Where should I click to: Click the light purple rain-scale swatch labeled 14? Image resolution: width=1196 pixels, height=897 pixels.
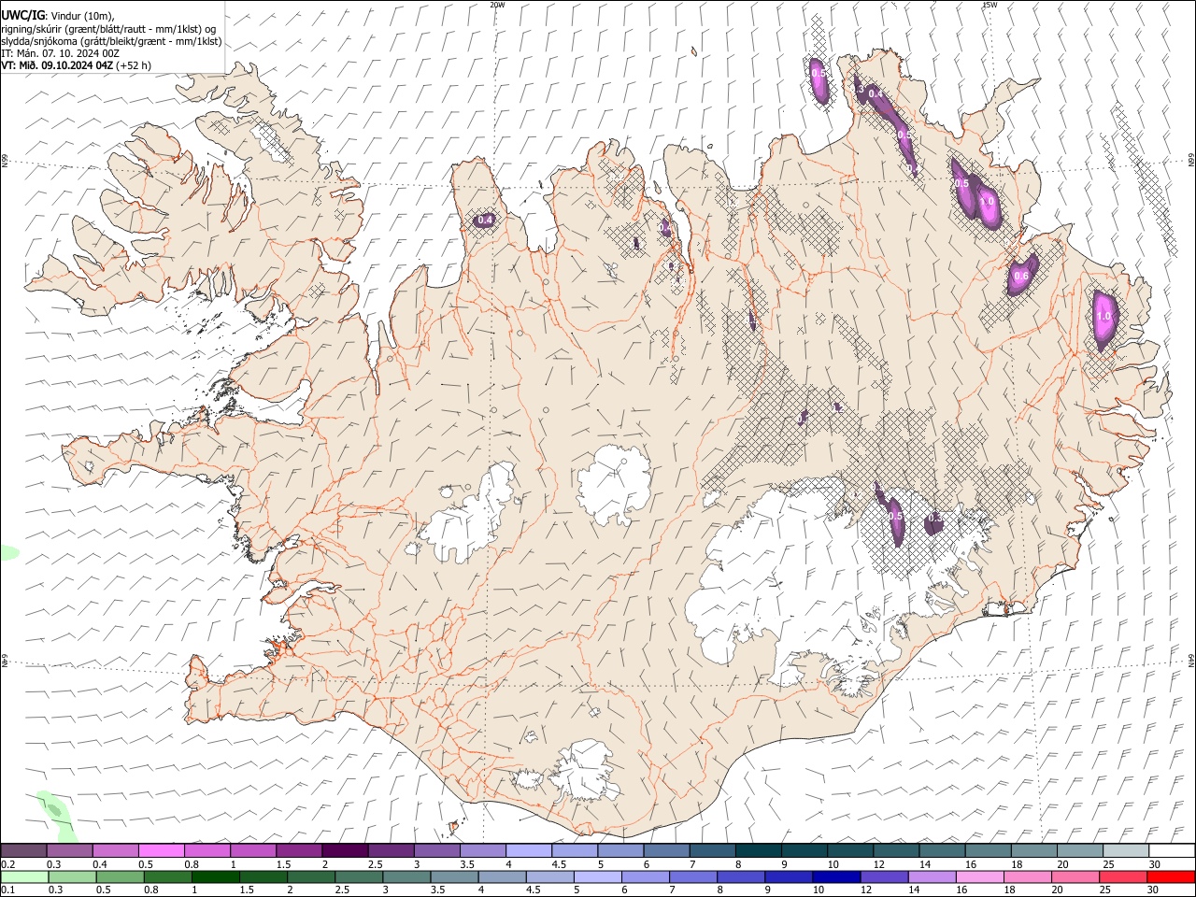pyautogui.click(x=932, y=876)
